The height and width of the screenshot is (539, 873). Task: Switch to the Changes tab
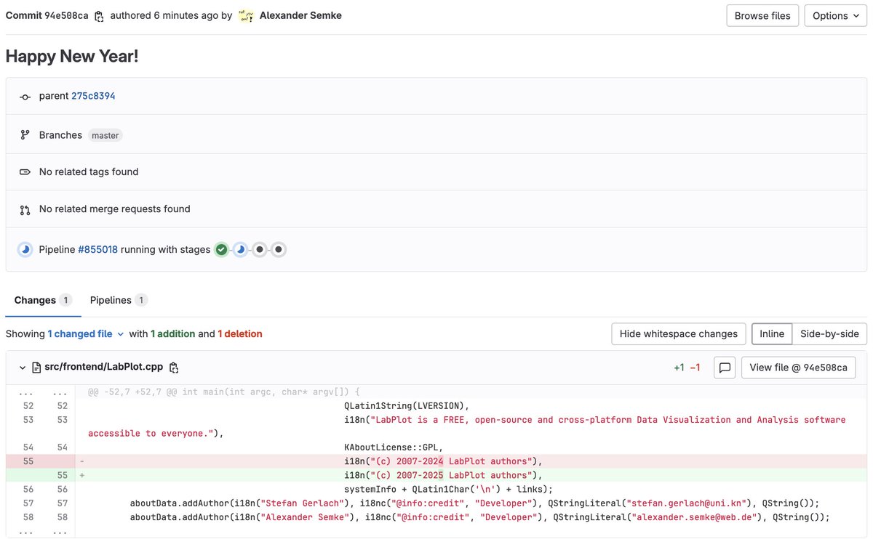tap(43, 300)
